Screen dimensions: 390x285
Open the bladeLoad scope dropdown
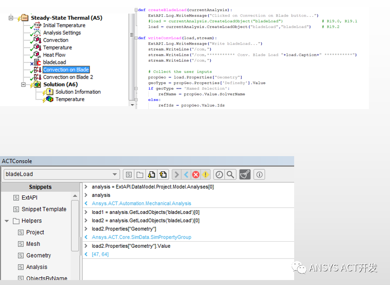point(115,174)
